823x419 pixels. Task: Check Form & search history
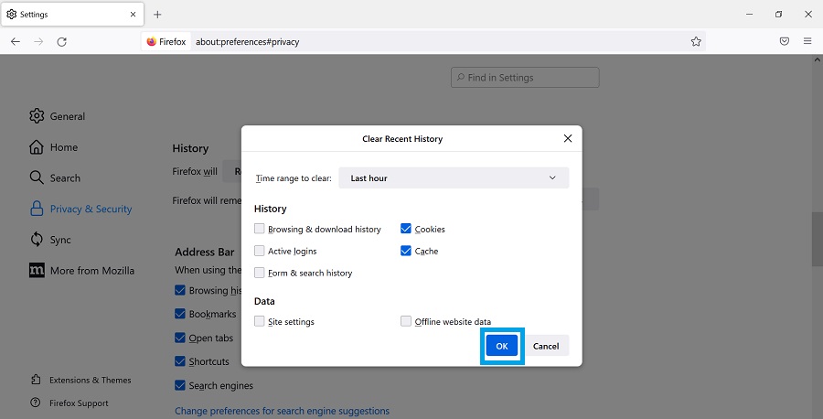(260, 273)
